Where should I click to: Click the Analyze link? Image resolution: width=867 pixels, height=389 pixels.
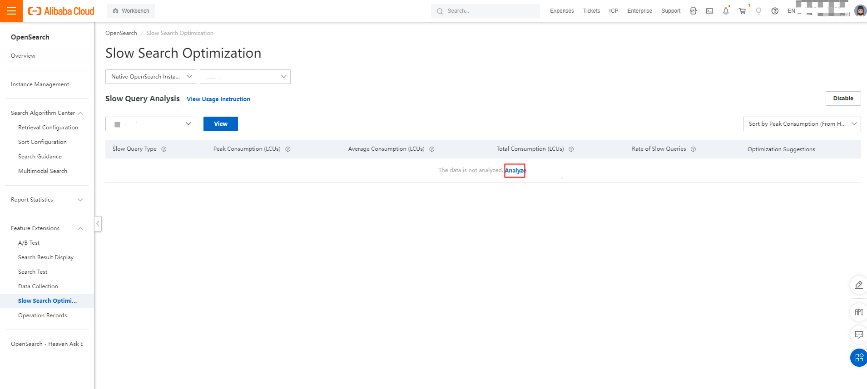[515, 171]
